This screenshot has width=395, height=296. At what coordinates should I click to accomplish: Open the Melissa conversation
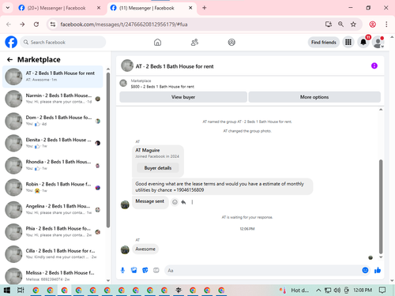[x=53, y=275]
